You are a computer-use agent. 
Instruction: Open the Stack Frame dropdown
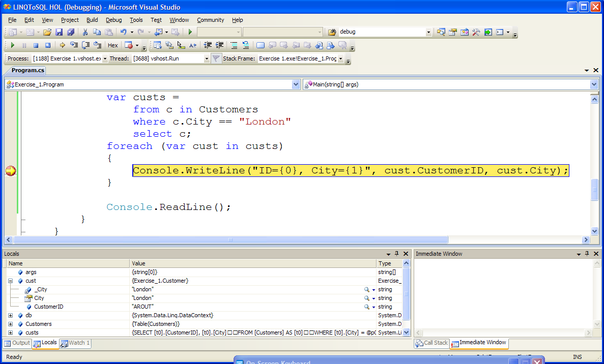click(340, 58)
